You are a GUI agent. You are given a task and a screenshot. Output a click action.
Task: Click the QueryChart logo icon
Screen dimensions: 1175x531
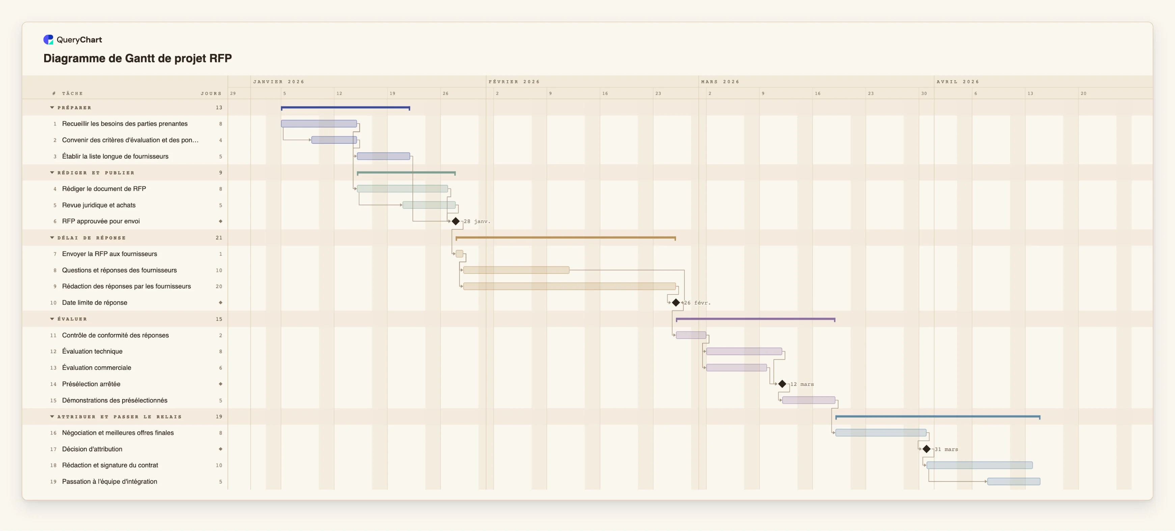(x=48, y=40)
